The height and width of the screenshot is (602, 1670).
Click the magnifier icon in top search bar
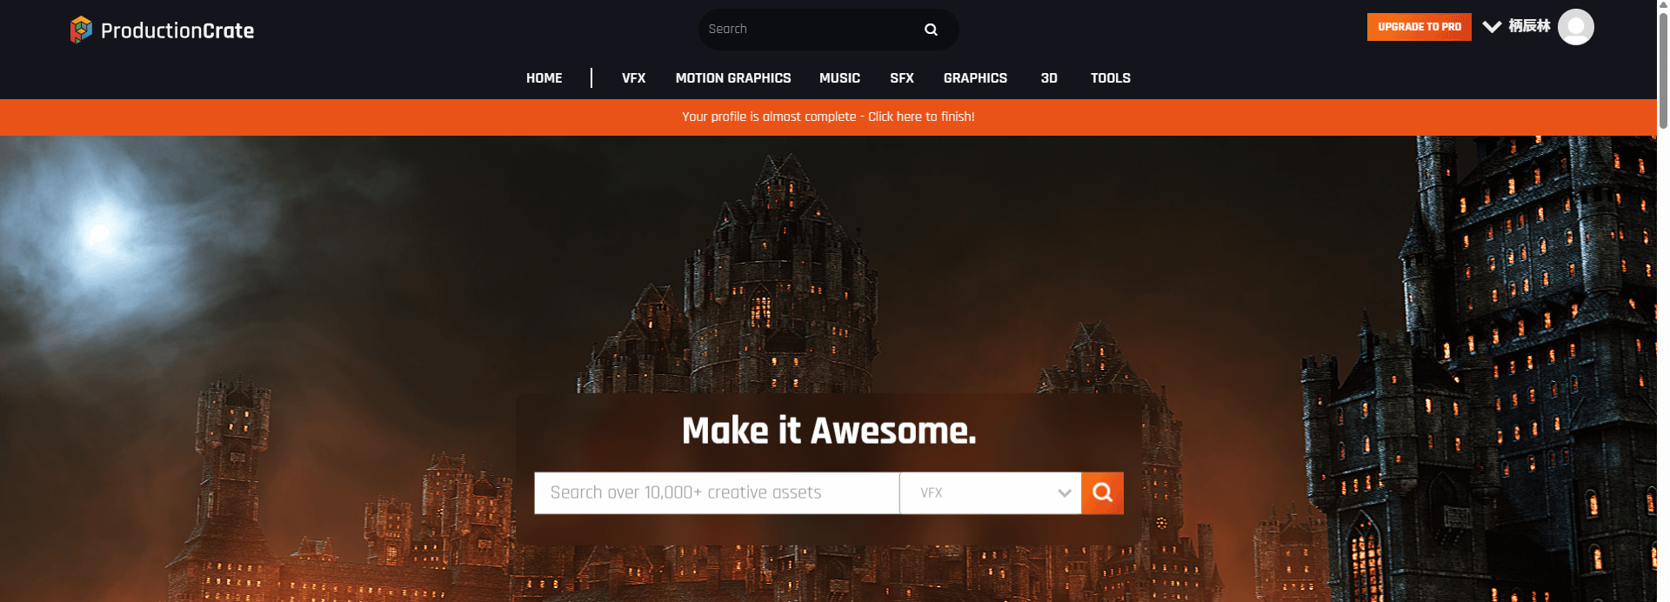(931, 30)
